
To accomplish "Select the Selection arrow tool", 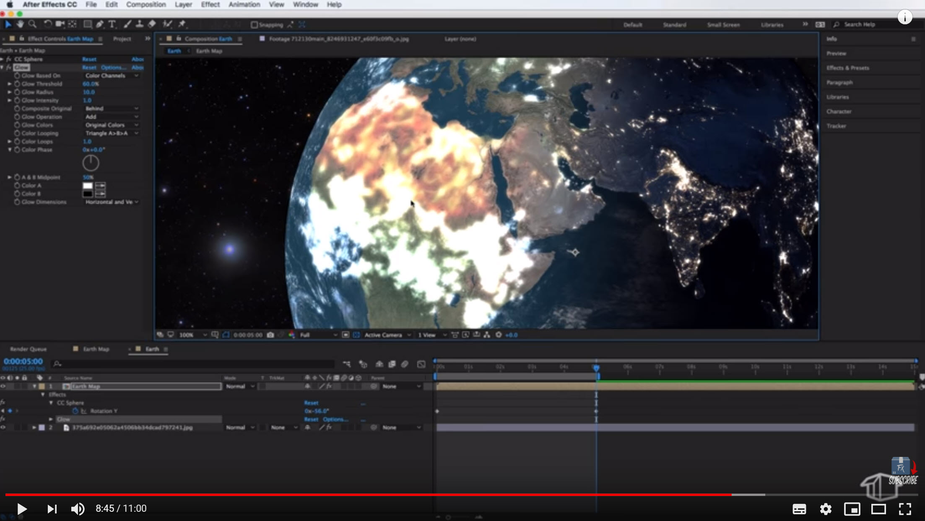I will click(8, 24).
